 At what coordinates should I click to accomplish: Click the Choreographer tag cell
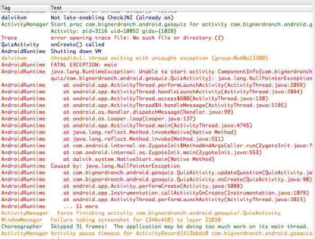[22, 226]
